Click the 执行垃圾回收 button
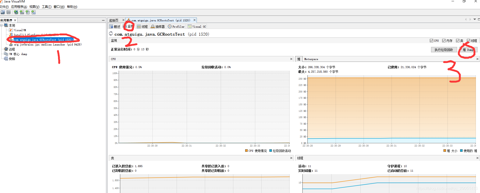This screenshot has height=193, width=480. [x=444, y=50]
